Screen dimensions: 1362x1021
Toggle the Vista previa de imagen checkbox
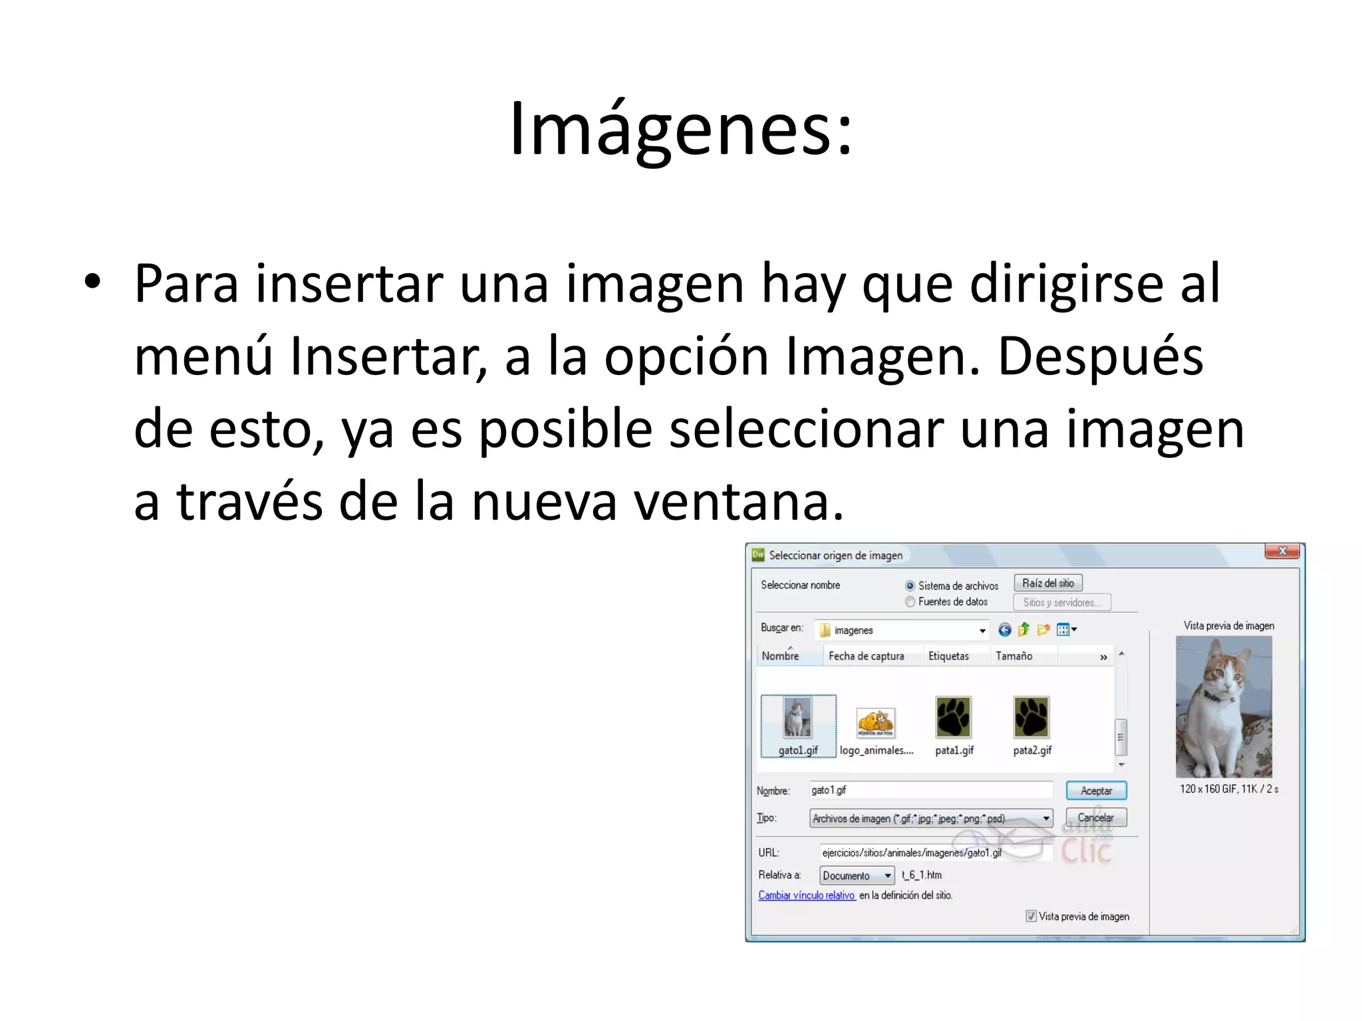pos(1031,916)
